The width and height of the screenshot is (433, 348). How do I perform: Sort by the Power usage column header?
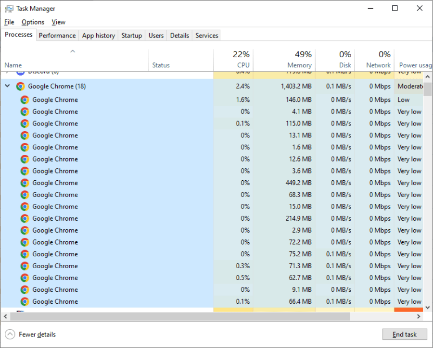point(413,60)
